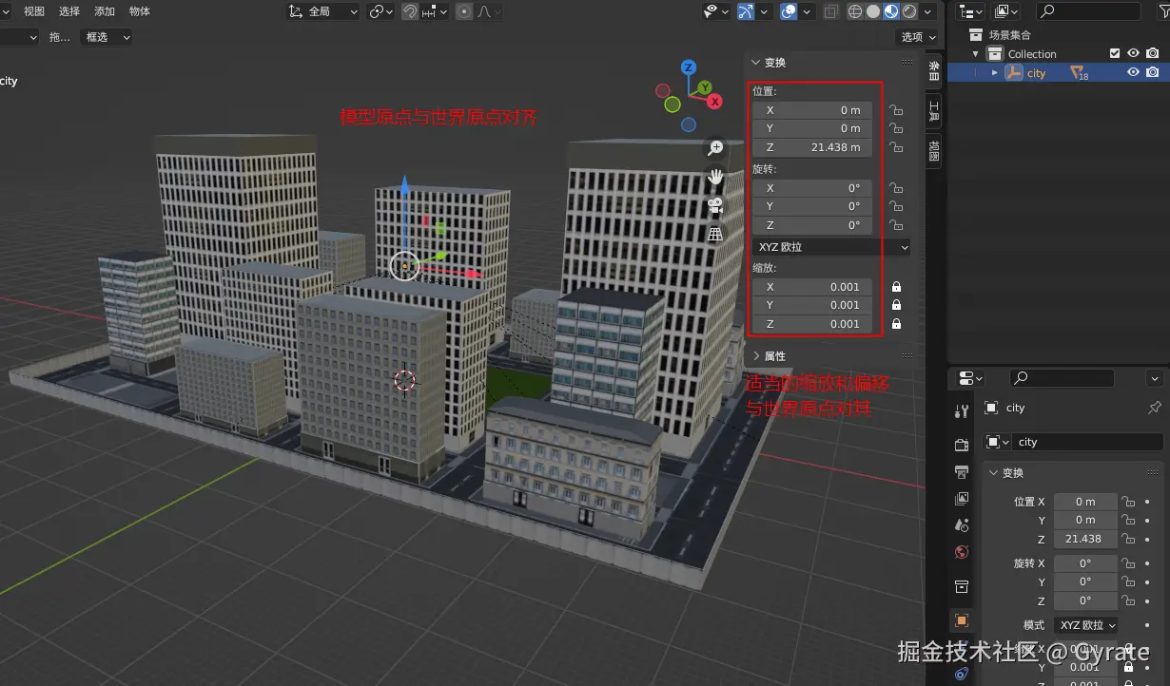Open the snapping options dropdown

[435, 11]
